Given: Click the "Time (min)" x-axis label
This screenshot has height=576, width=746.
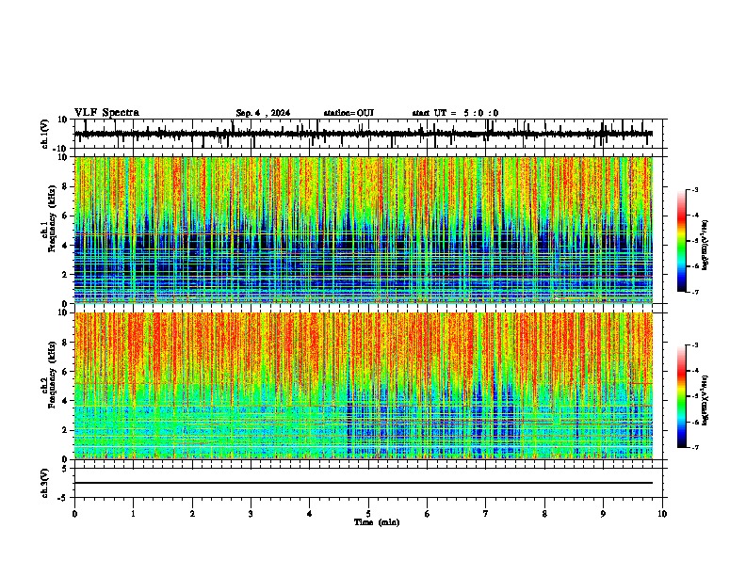Looking at the screenshot, I should click(x=377, y=522).
